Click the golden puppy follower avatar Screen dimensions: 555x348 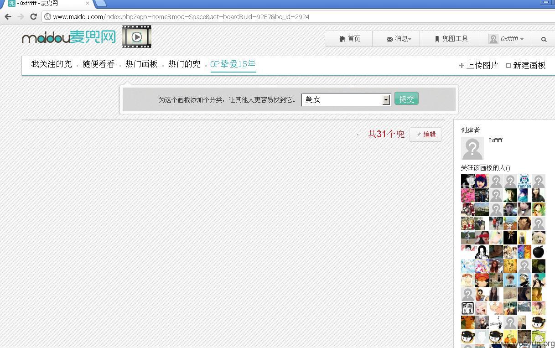coord(539,238)
